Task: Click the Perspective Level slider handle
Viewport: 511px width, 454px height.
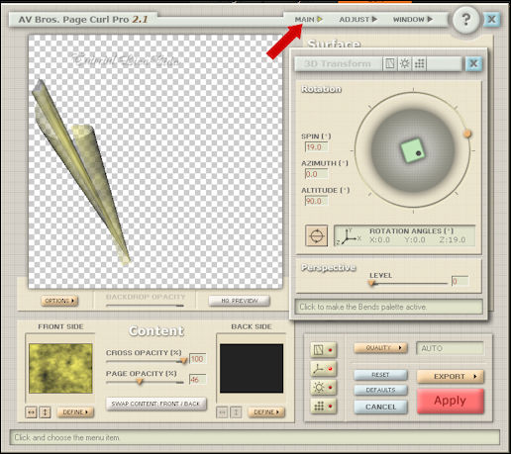Action: [x=372, y=283]
